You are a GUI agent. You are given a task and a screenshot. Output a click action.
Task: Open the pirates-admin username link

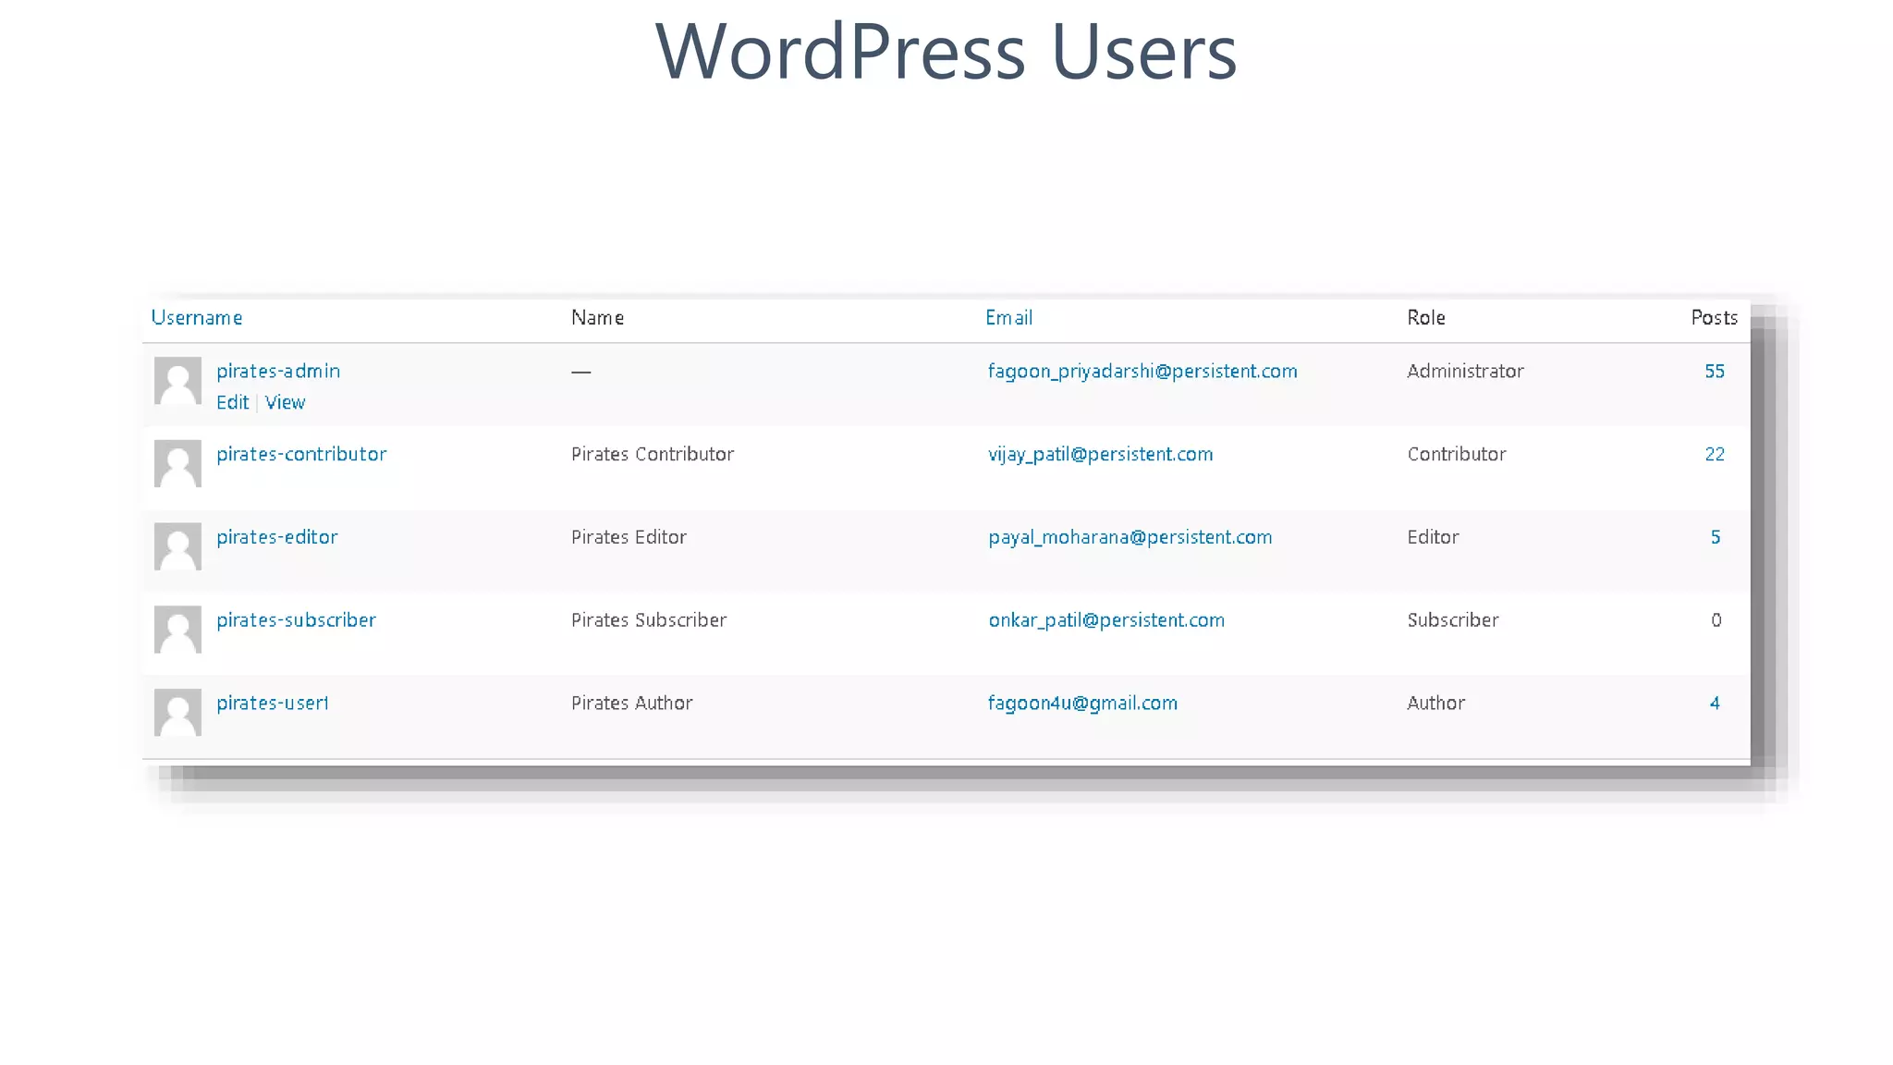pyautogui.click(x=278, y=372)
